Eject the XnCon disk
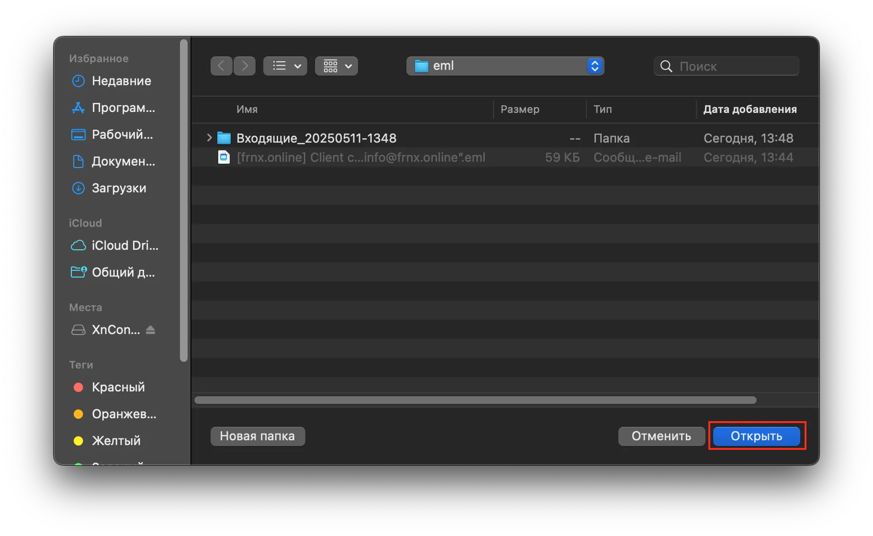Screen dimensions: 873x536 pos(150,330)
